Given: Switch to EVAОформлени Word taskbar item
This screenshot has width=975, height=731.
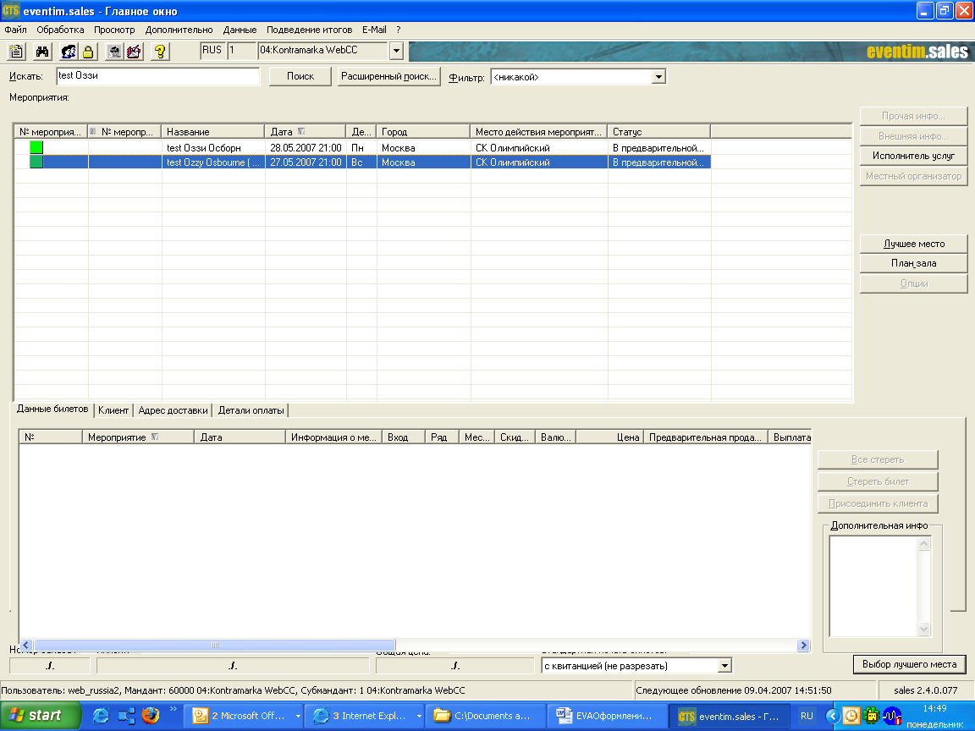Looking at the screenshot, I should pyautogui.click(x=608, y=716).
